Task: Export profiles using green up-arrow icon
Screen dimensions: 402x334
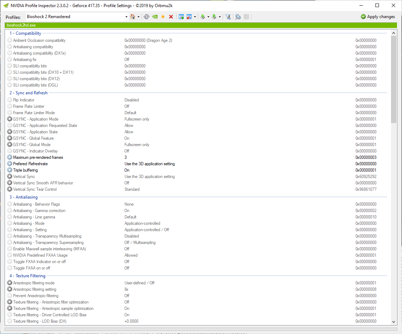Action: coord(203,17)
